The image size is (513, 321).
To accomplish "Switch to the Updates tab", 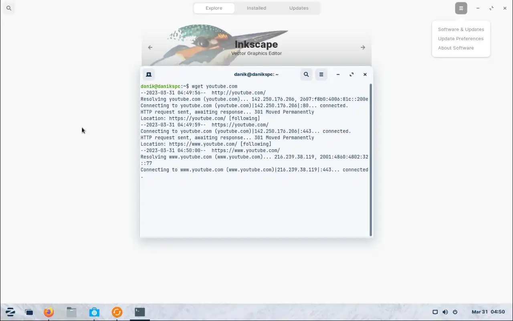I will 299,8.
